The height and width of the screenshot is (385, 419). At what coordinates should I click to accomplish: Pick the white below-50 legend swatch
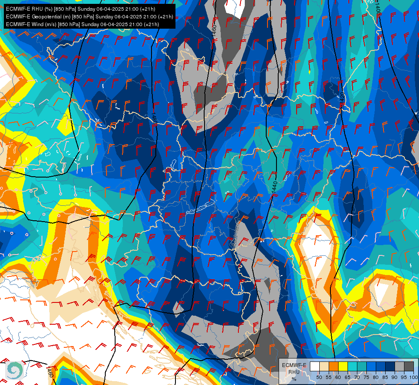(315, 366)
